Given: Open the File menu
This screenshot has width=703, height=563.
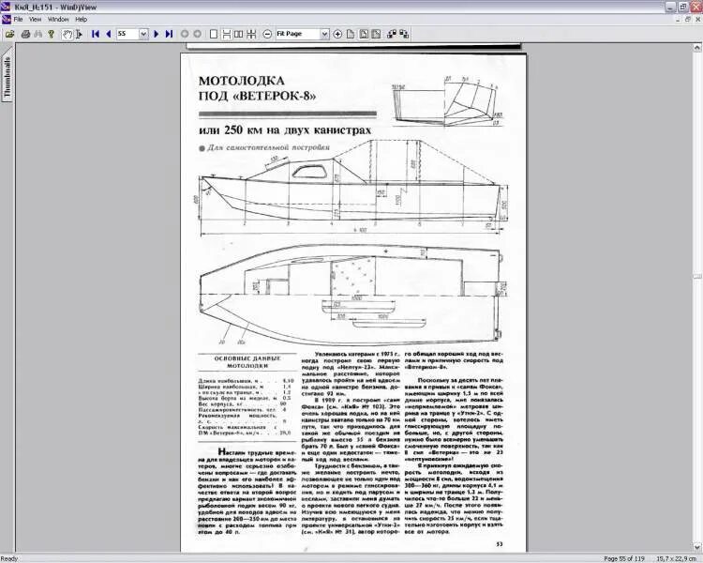Looking at the screenshot, I should (x=18, y=20).
